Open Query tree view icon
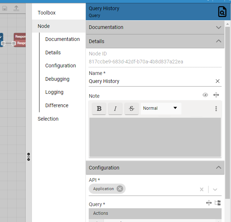This screenshot has height=222, width=231. click(x=218, y=203)
